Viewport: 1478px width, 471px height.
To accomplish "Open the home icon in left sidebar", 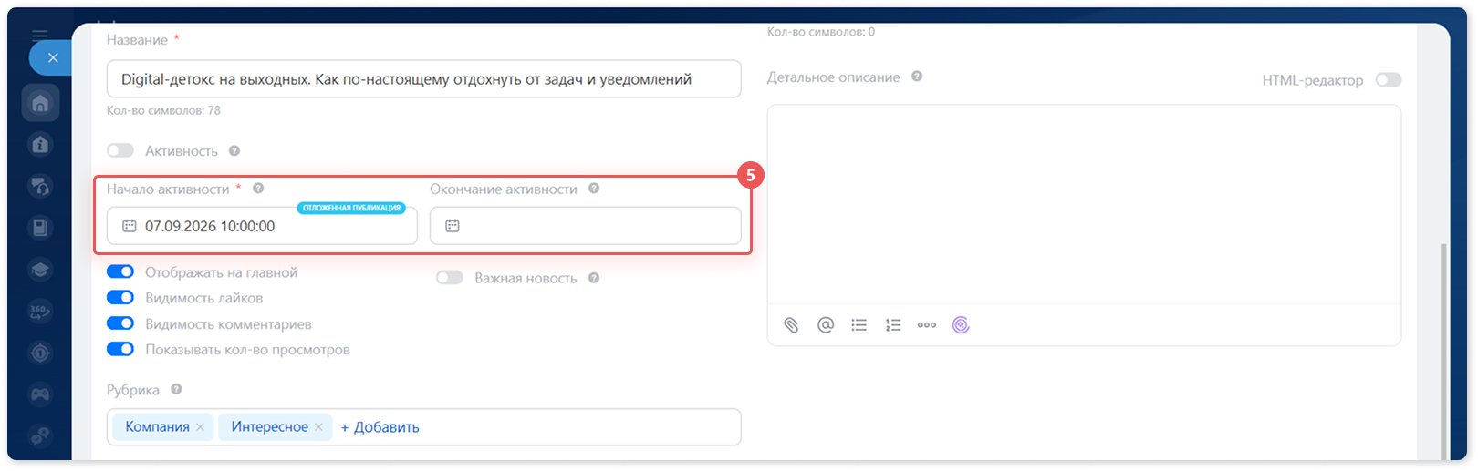I will pyautogui.click(x=40, y=103).
